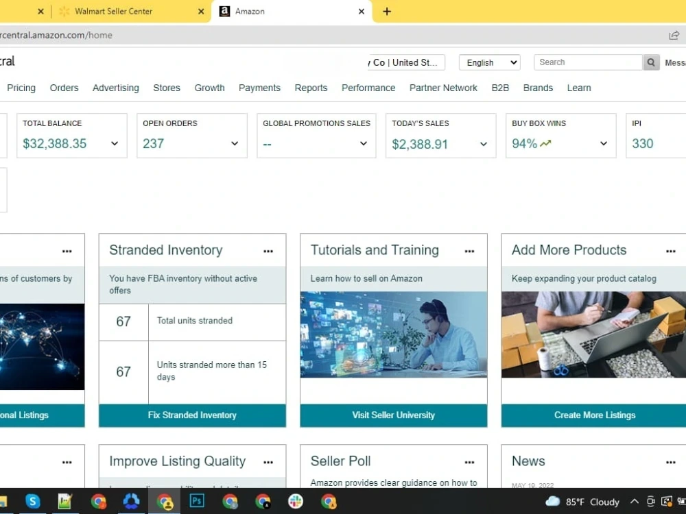Open the Advertising menu

pos(116,88)
